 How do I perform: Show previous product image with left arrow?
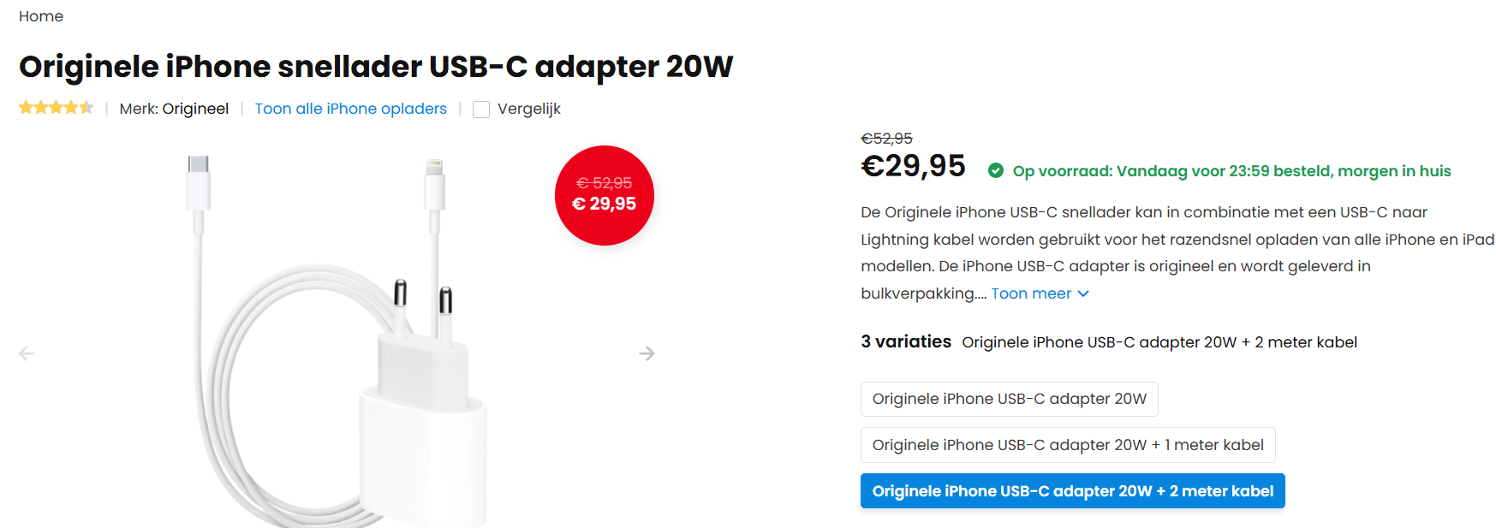pos(27,353)
